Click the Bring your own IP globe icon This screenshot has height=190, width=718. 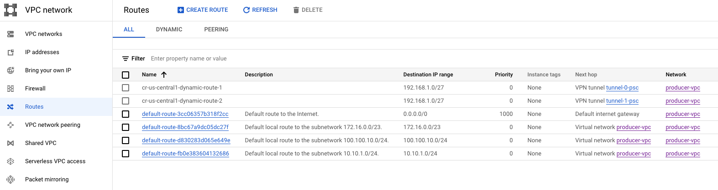point(10,70)
